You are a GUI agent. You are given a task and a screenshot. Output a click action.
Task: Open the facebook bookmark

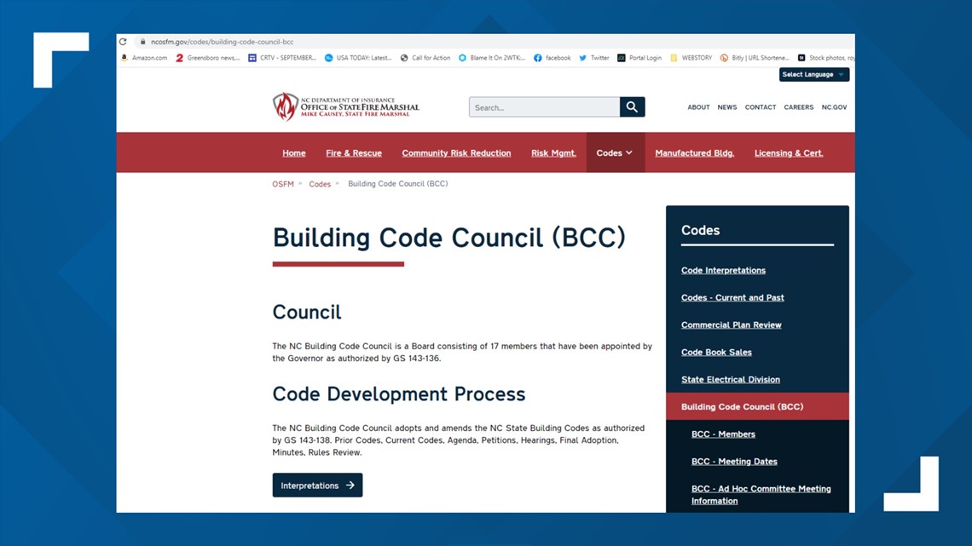coord(553,58)
